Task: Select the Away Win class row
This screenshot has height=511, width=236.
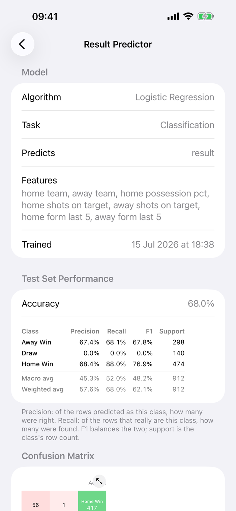Action: pyautogui.click(x=103, y=342)
